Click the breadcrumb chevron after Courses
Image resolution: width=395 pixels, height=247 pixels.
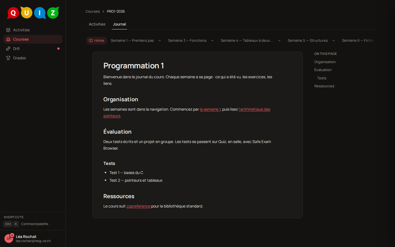pos(103,12)
